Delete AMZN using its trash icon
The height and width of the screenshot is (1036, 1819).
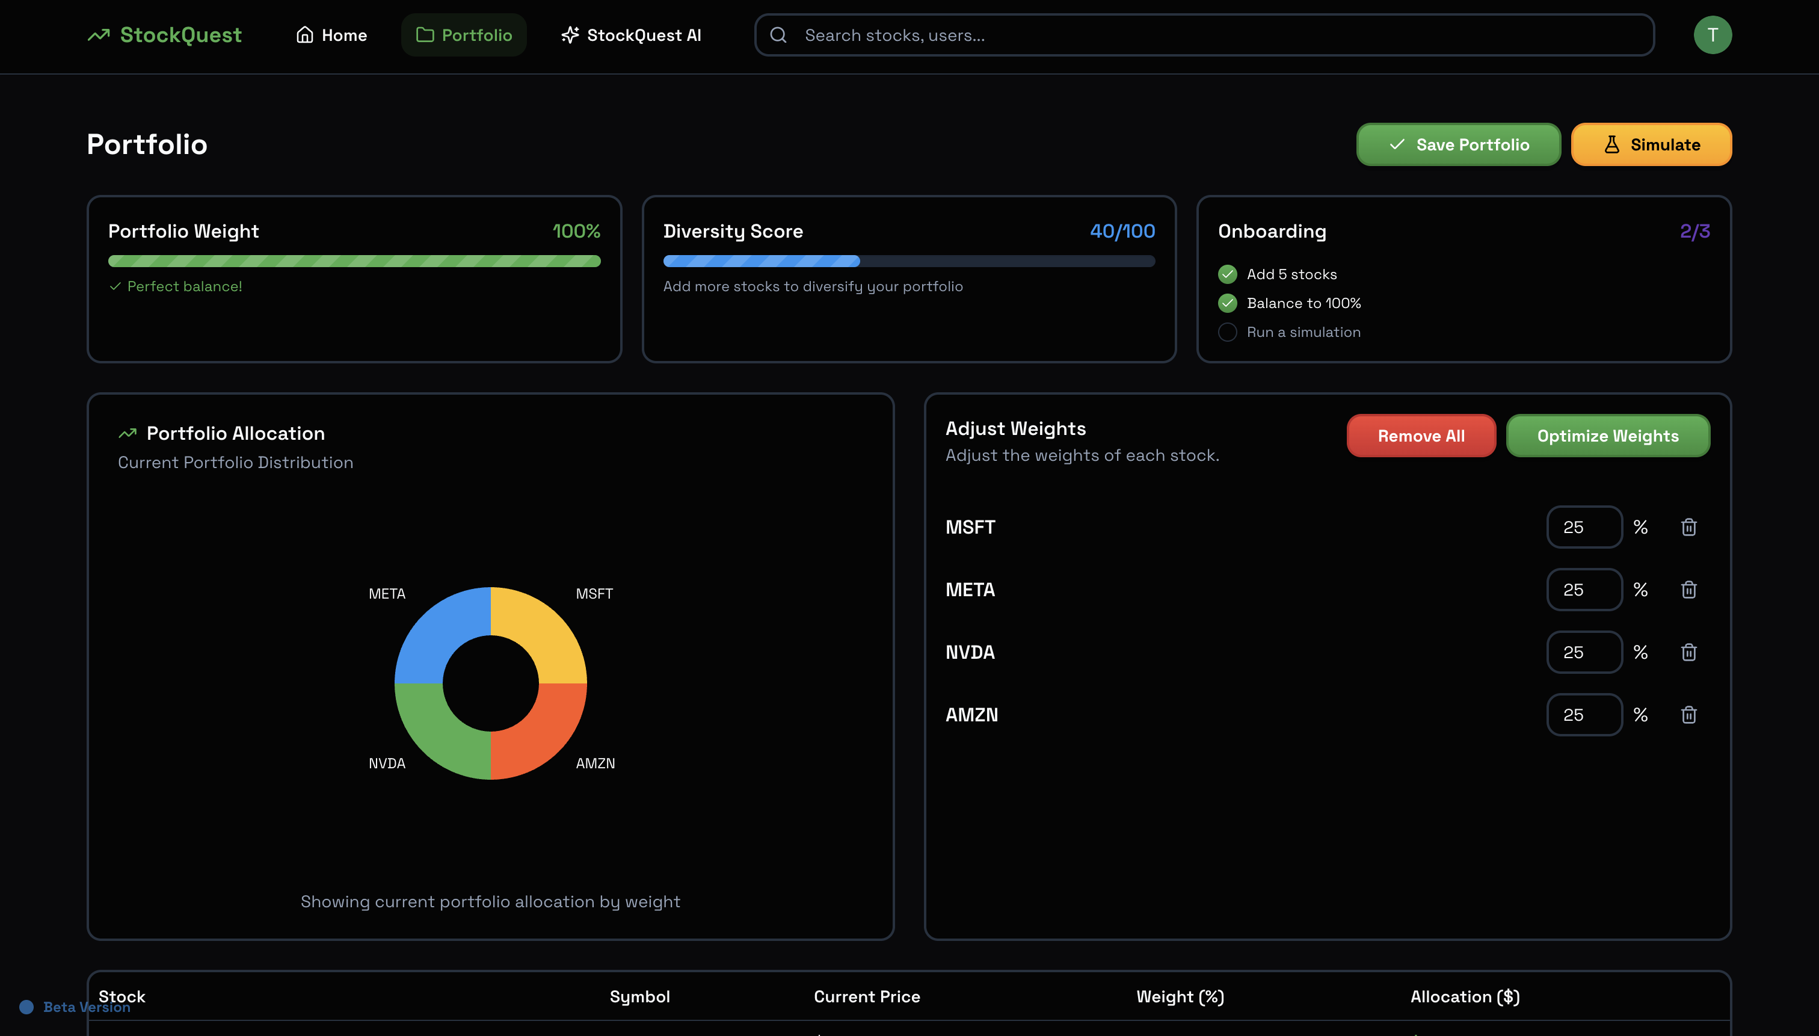[1689, 715]
